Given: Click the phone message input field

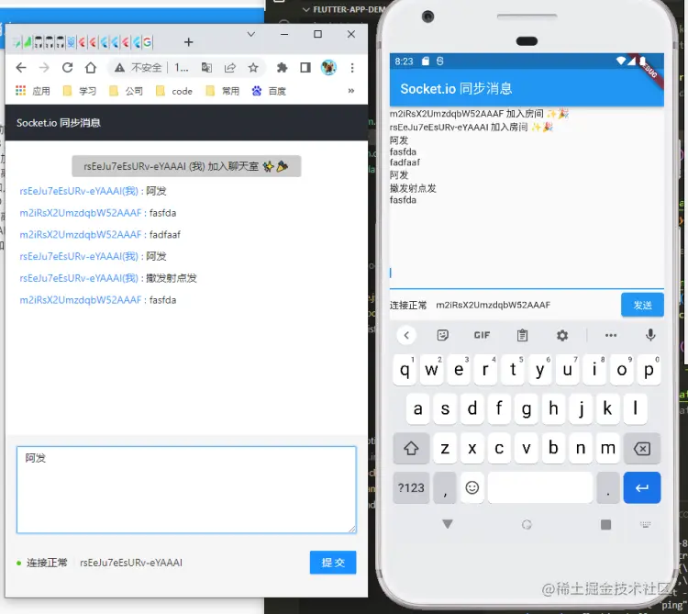Looking at the screenshot, I should [x=527, y=274].
